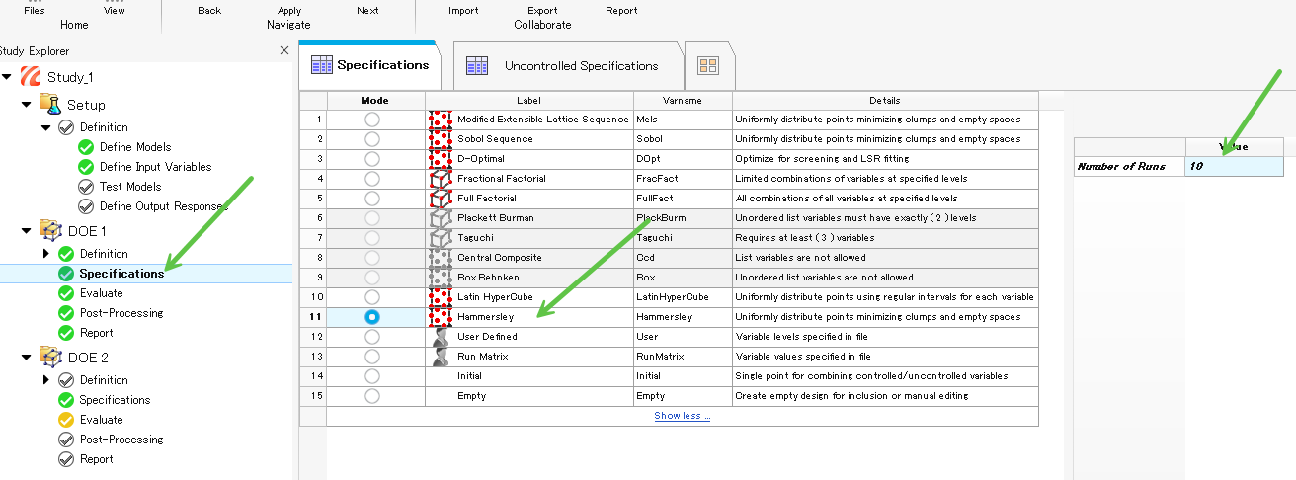This screenshot has width=1296, height=480.
Task: Select DOE 1 Evaluate tree item
Action: click(102, 293)
